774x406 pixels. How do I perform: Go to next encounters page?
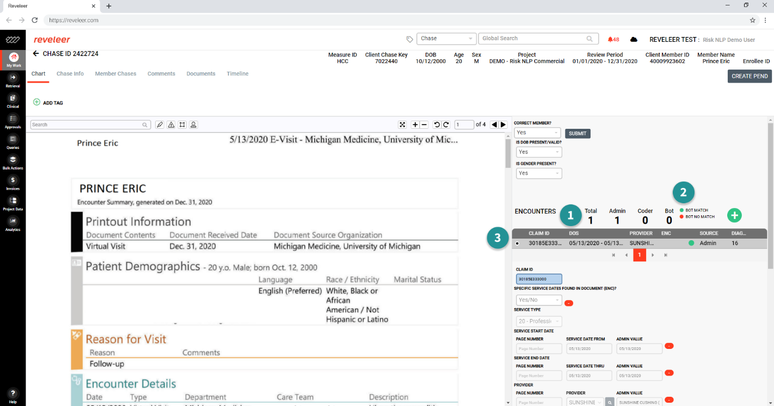pyautogui.click(x=653, y=255)
